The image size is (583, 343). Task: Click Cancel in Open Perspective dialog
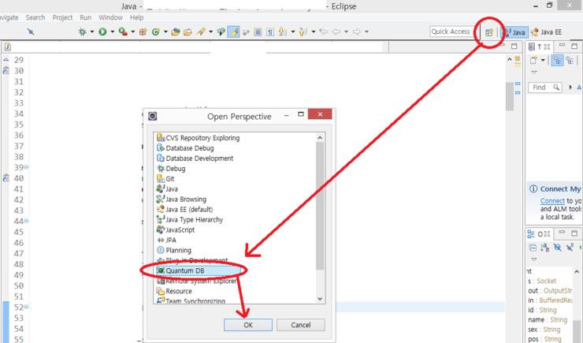pos(301,325)
